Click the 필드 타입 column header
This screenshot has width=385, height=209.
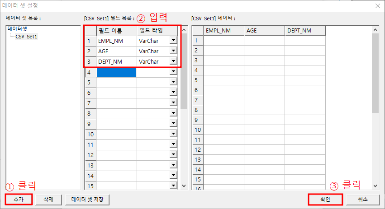(x=157, y=31)
